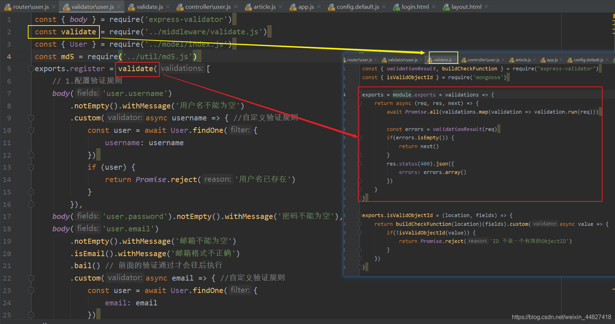Viewport: 615px width, 324px height.
Task: Click fold end marker at line 16
Action: coord(31,204)
